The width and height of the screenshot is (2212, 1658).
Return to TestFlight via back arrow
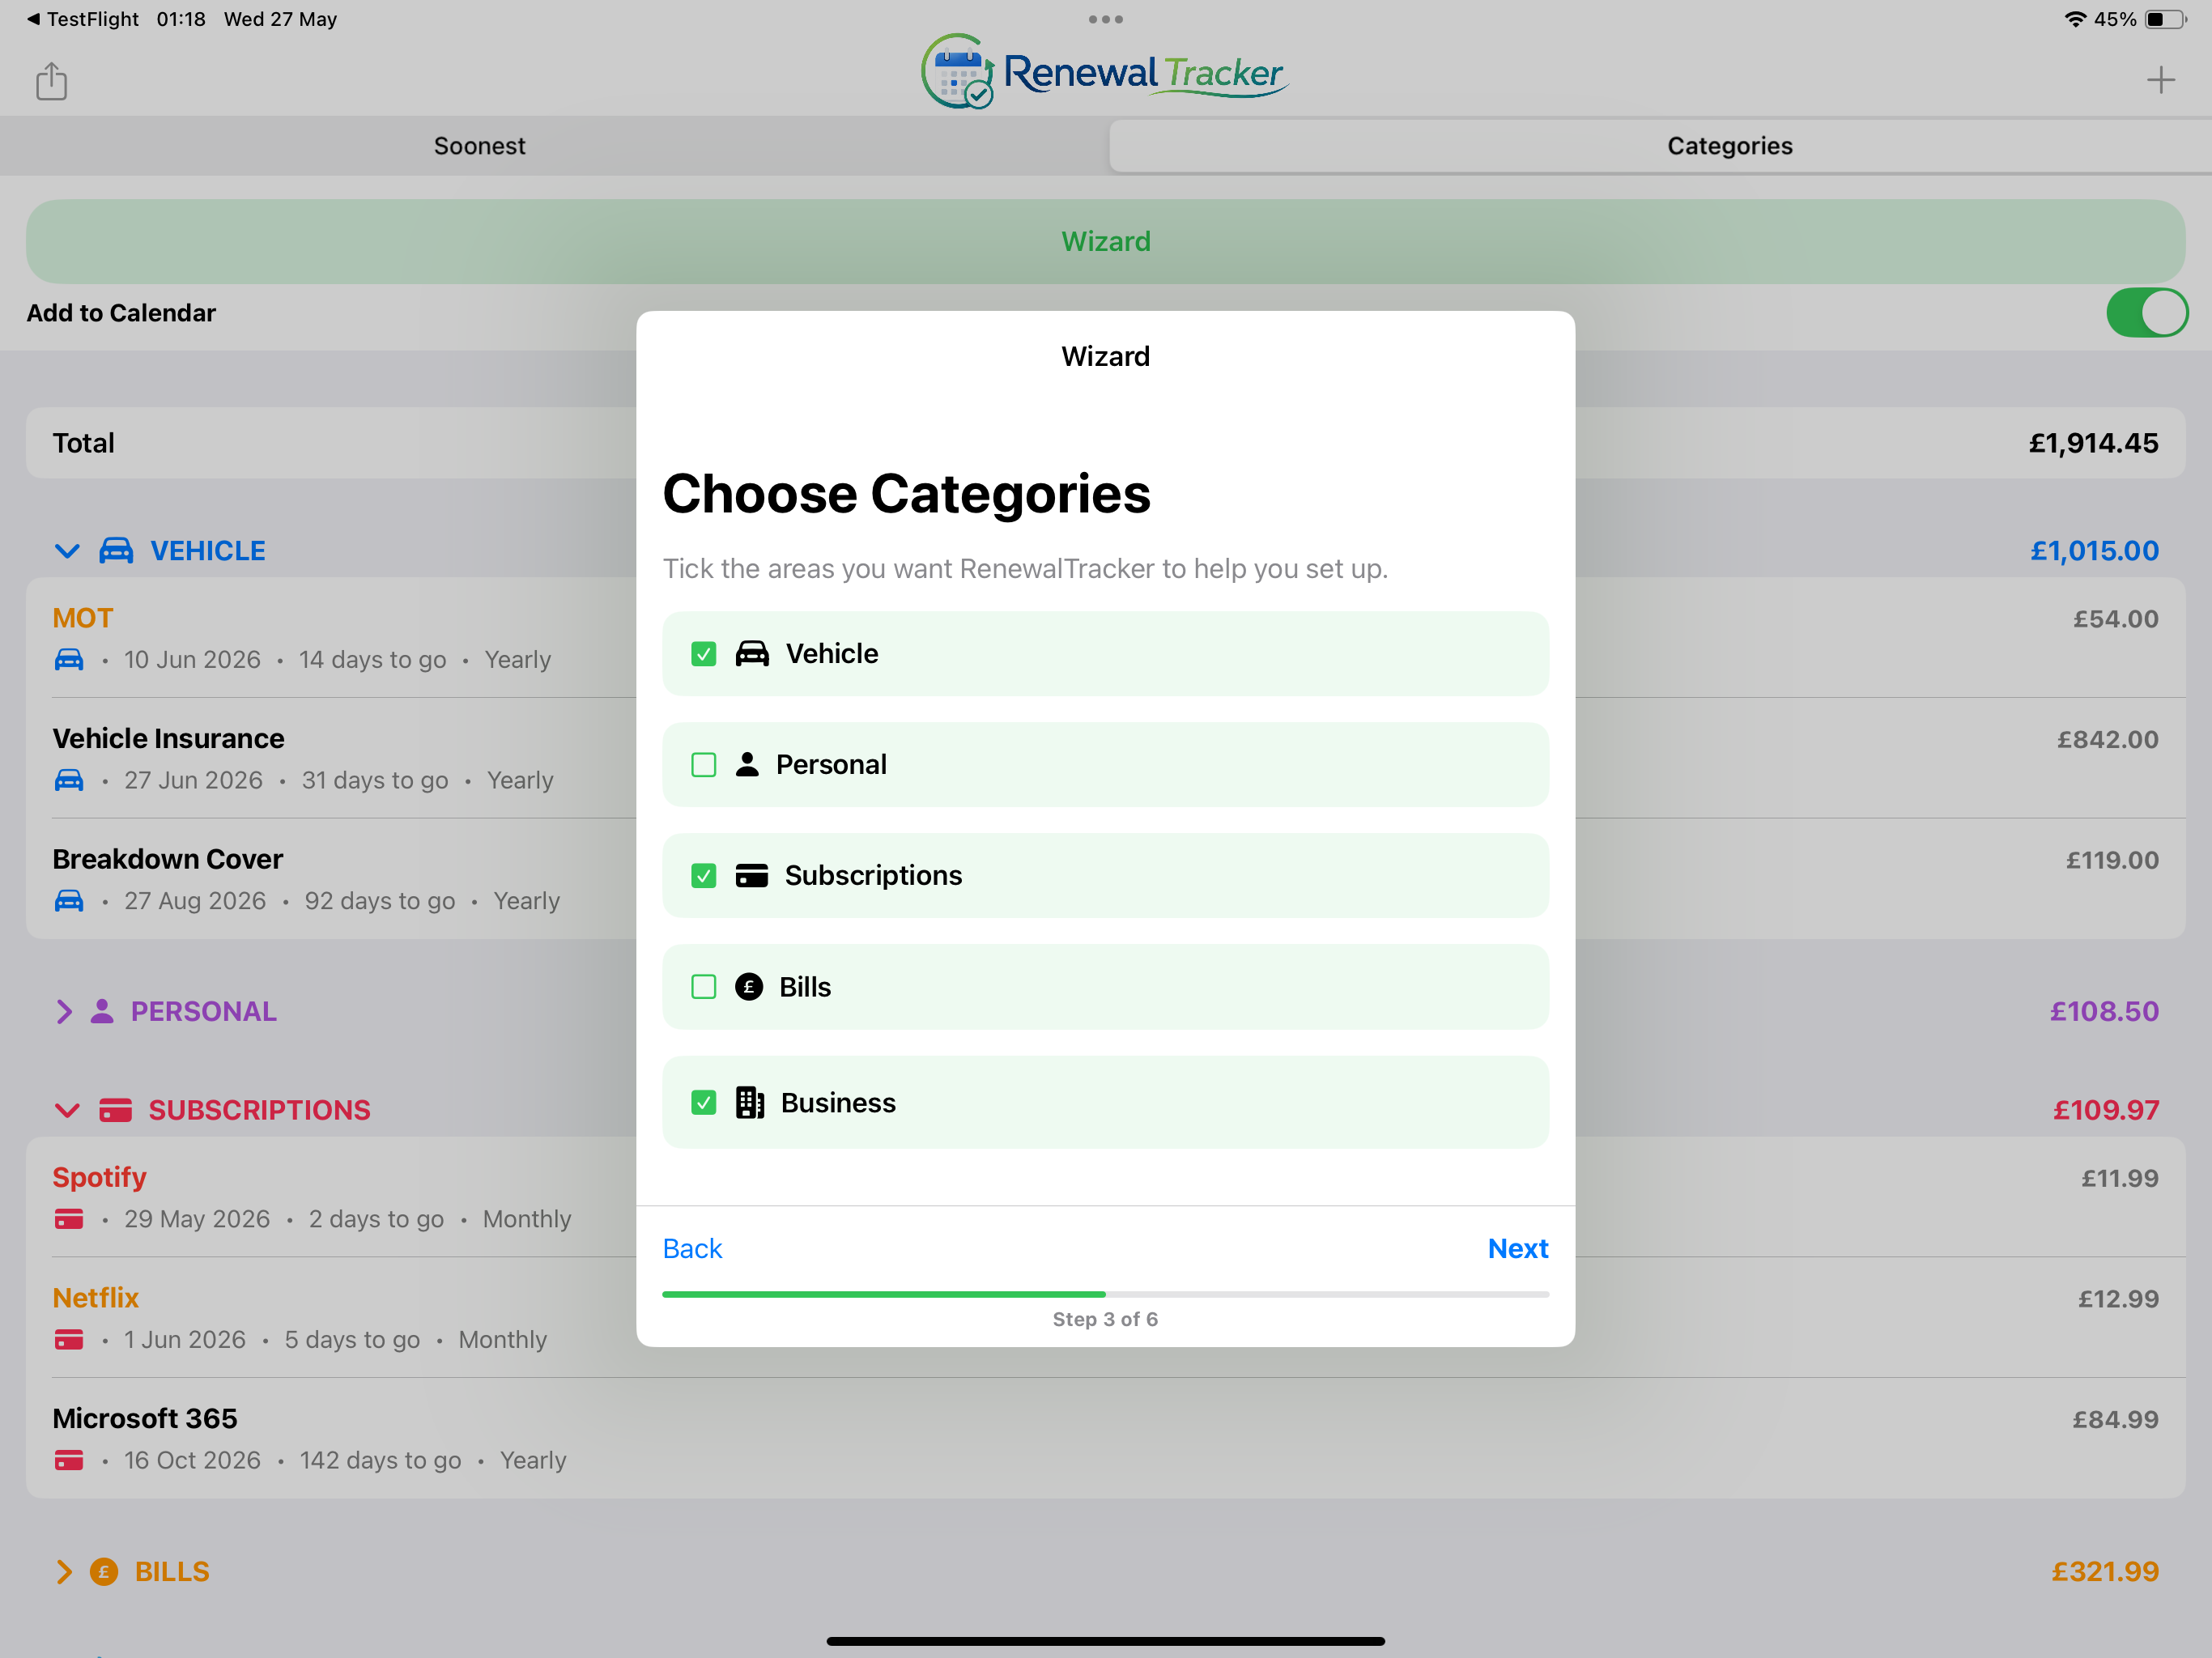pos(82,19)
